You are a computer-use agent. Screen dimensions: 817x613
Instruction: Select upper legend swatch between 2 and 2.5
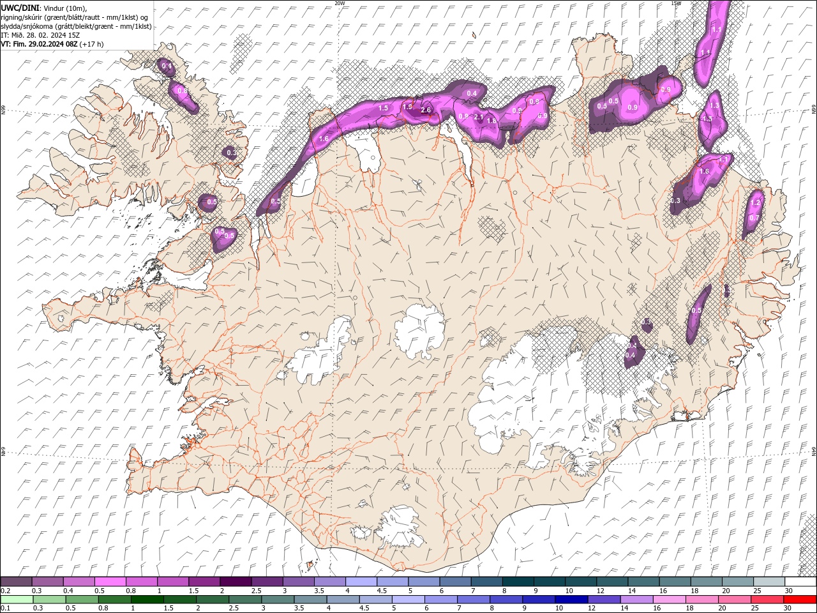236,582
